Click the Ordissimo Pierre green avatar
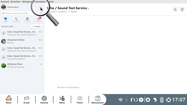Screen dimensions: 187x105 3,66
